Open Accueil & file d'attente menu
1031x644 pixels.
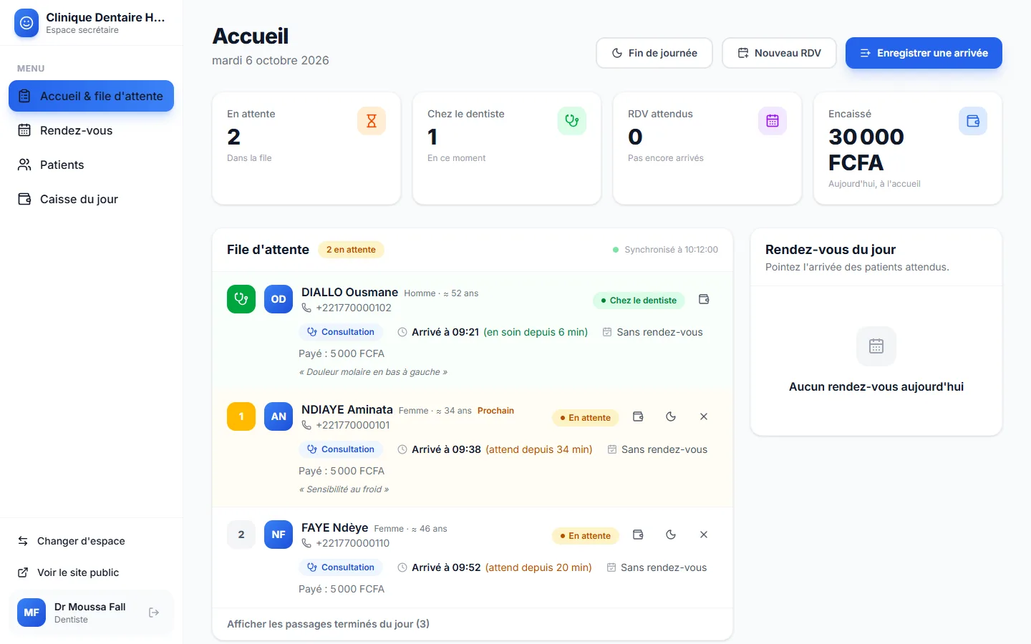(x=91, y=96)
